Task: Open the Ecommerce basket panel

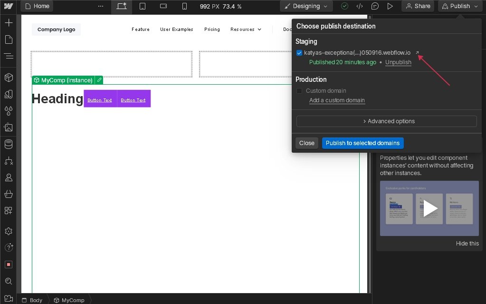Action: coord(9,194)
